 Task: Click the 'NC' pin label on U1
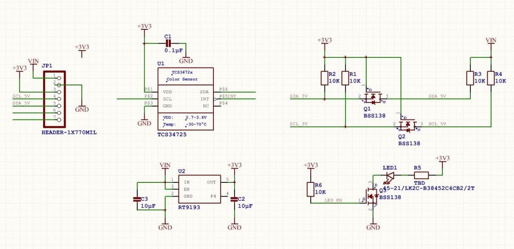[206, 106]
